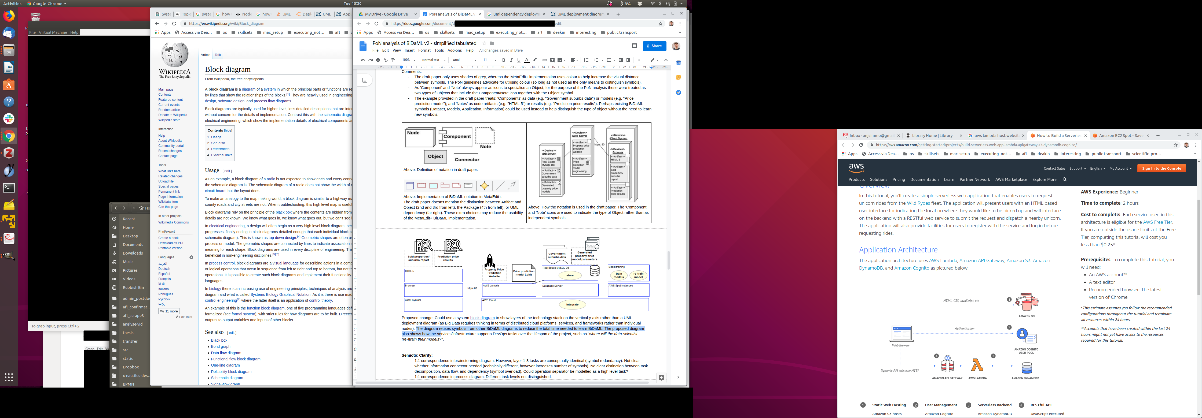Image resolution: width=1202 pixels, height=418 pixels.
Task: Click the paint format icon in Docs
Action: (393, 60)
